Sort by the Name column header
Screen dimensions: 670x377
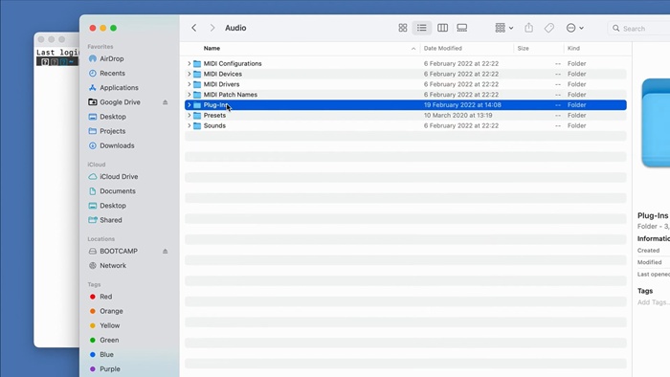tap(212, 48)
